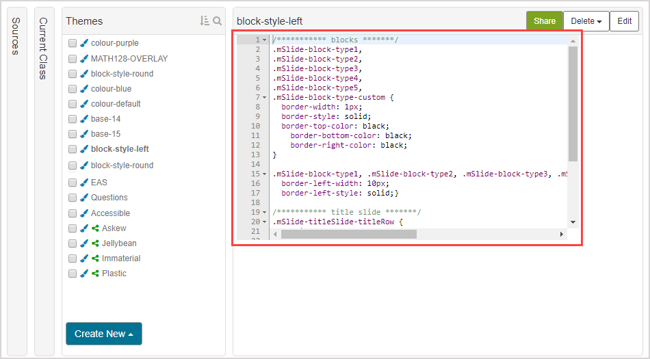Enable the EAS theme checkbox
650x359 pixels.
click(x=73, y=183)
